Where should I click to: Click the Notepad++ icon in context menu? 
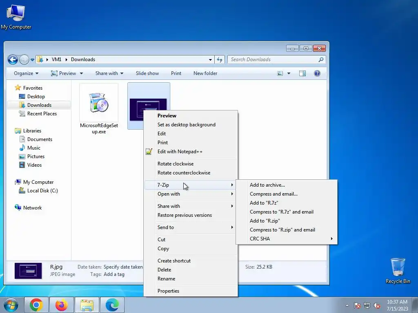tap(149, 152)
